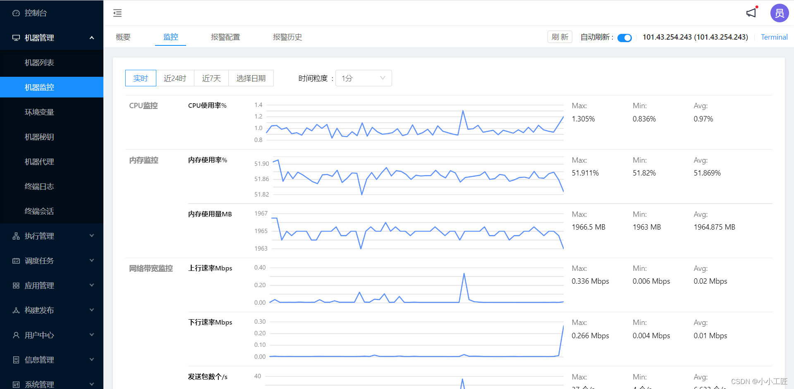Open the 控制台 console icon
794x389 pixels.
click(15, 12)
